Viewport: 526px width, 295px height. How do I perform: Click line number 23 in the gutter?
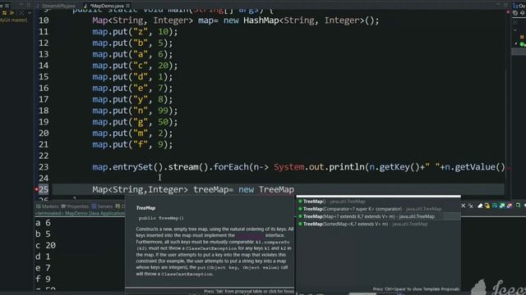click(44, 167)
